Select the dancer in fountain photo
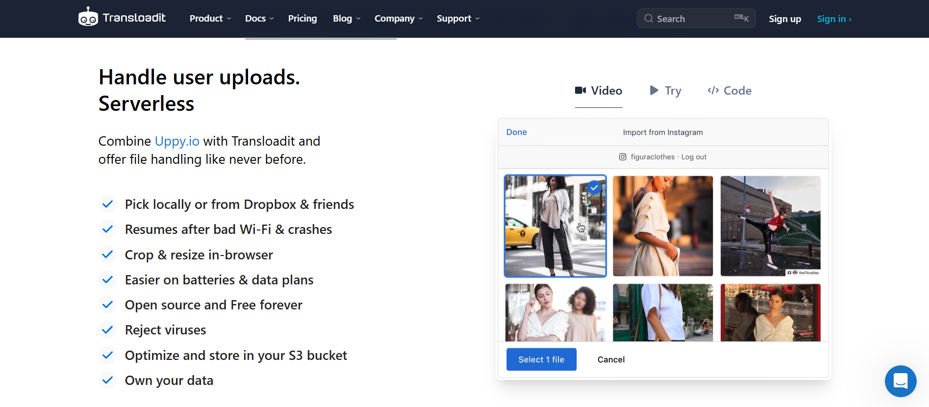Screen dimensions: 929x407 pos(770,226)
